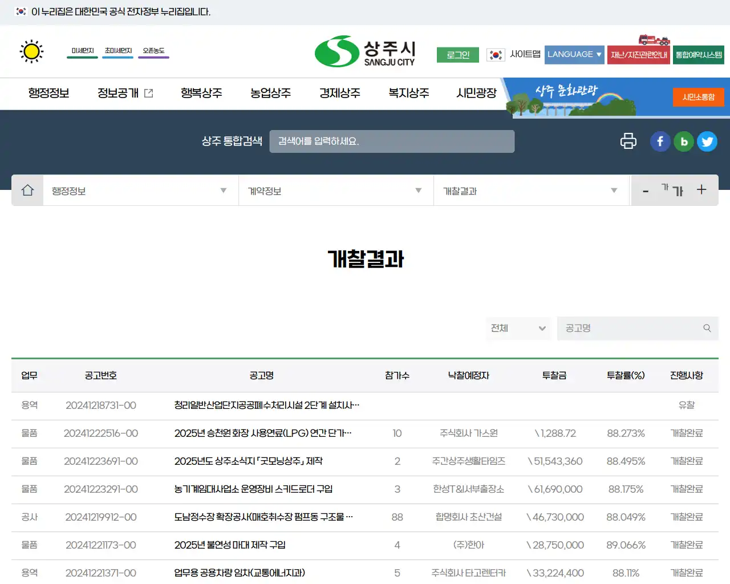Viewport: 730px width, 584px height.
Task: Focus the 상주 통합검색 input field
Action: 392,141
